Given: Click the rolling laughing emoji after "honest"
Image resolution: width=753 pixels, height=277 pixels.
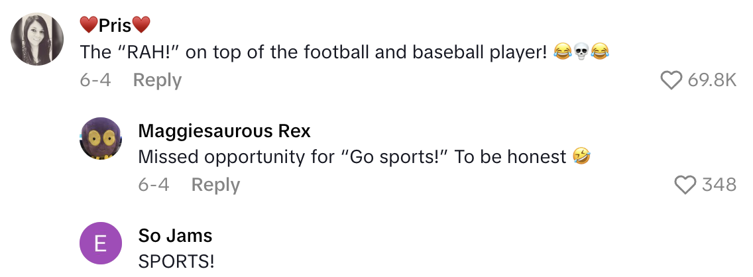Looking at the screenshot, I should [582, 157].
